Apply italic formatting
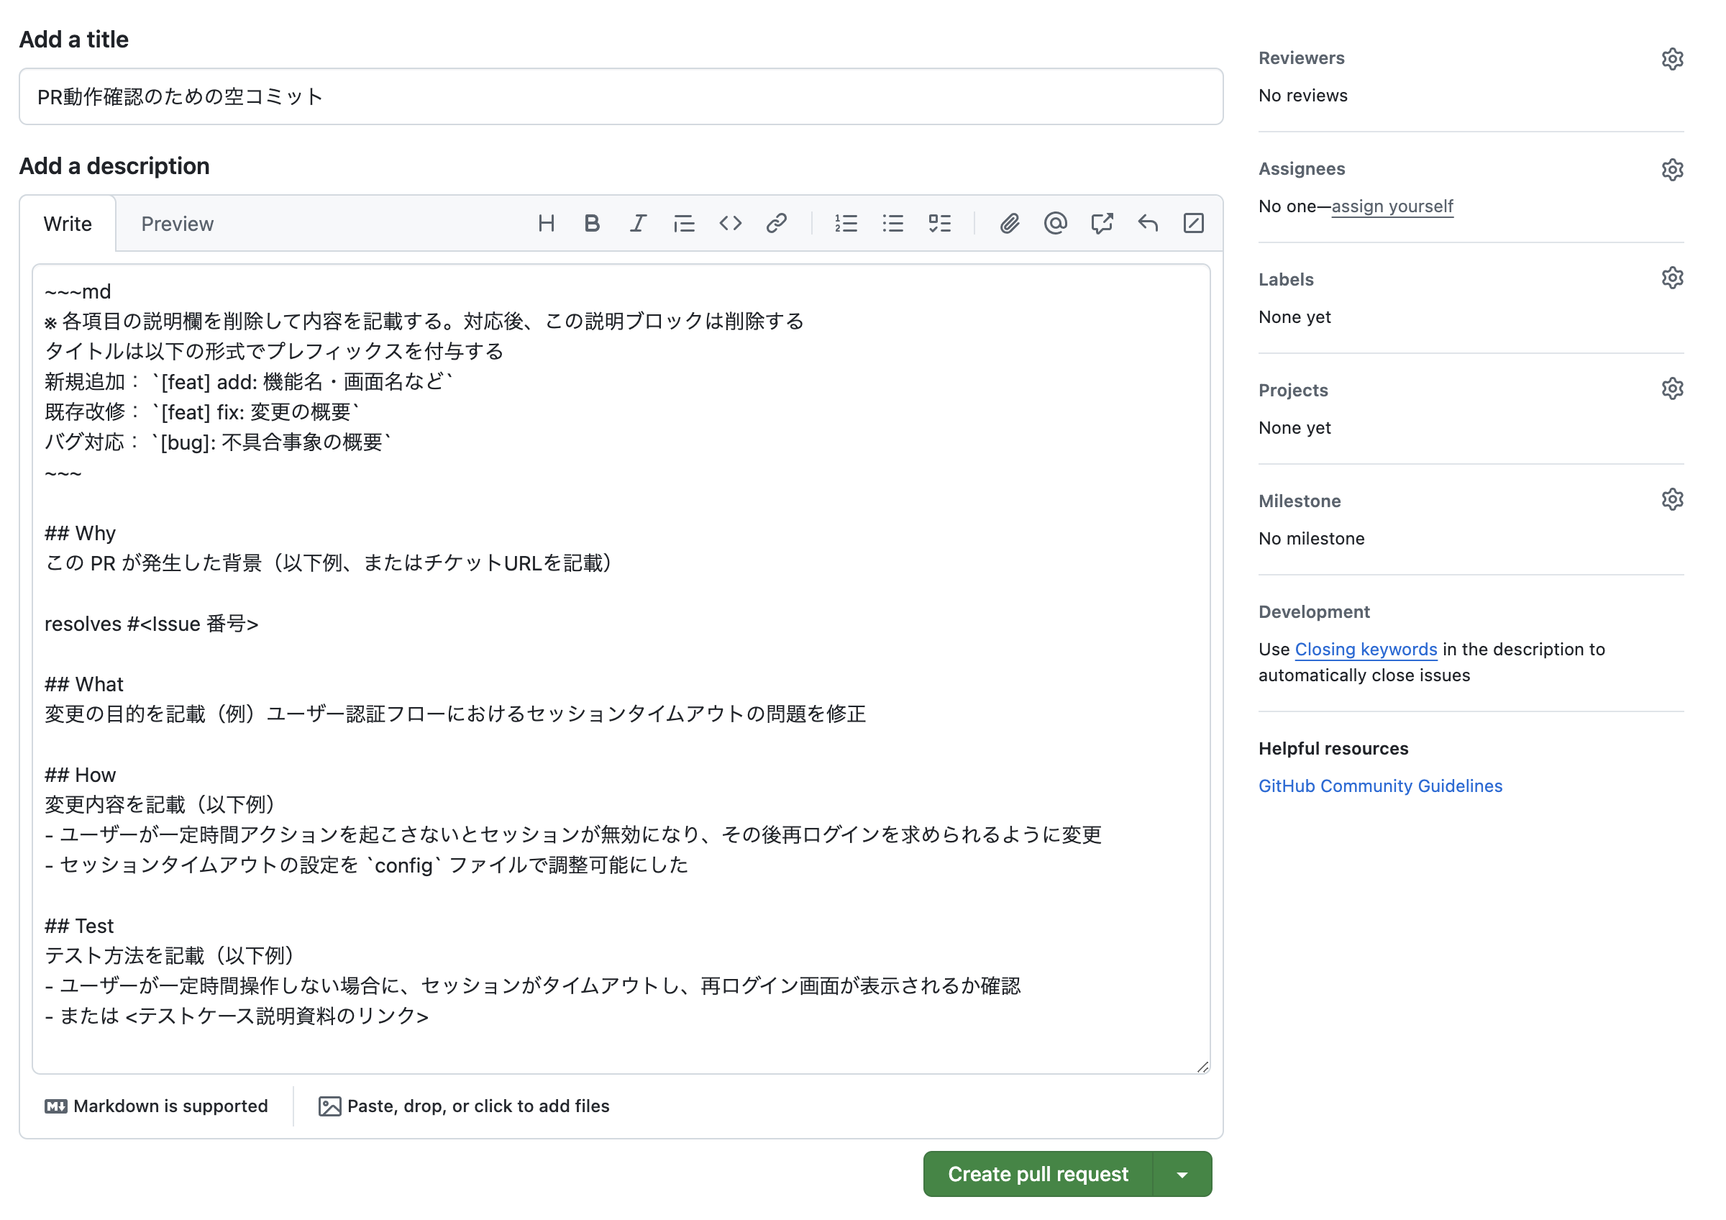This screenshot has height=1220, width=1726. pos(637,222)
